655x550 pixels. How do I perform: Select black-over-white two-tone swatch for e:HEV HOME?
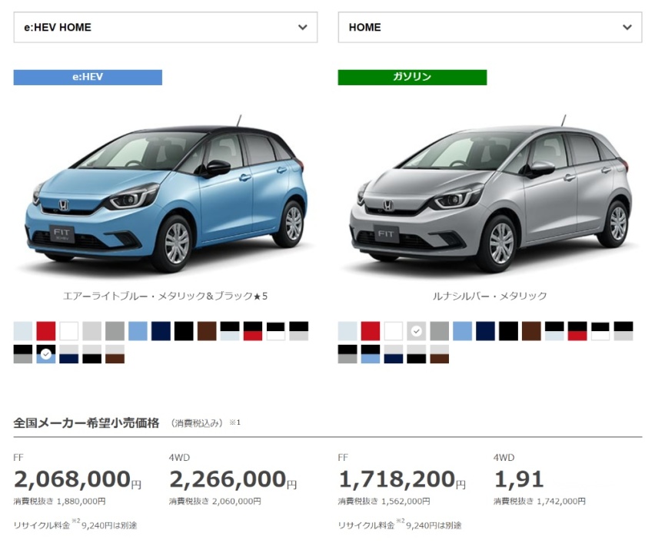coord(276,331)
